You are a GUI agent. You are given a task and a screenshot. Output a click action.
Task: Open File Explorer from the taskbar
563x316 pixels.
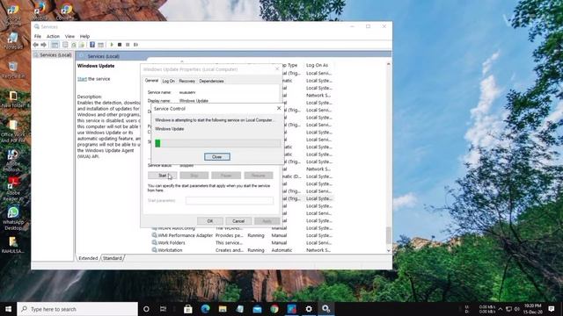pyautogui.click(x=223, y=309)
